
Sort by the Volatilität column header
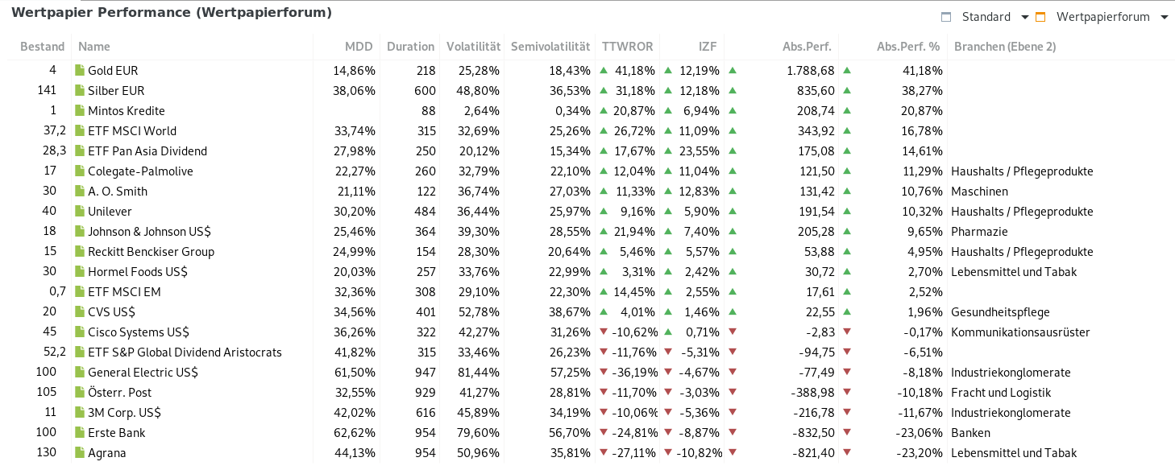[x=473, y=47]
